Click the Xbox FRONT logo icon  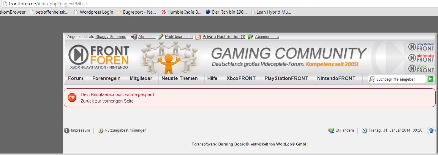[x=421, y=68]
